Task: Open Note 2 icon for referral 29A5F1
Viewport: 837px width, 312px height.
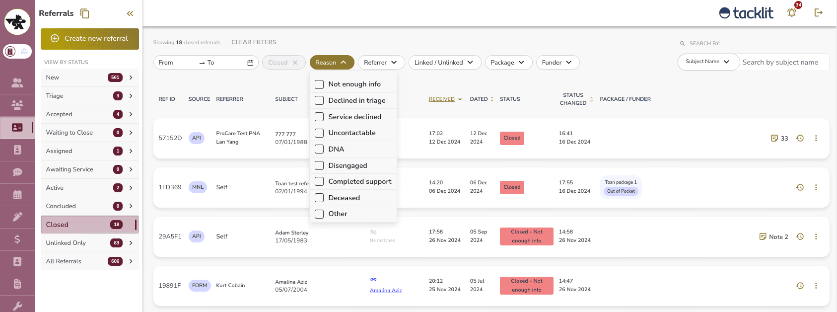Action: (763, 236)
